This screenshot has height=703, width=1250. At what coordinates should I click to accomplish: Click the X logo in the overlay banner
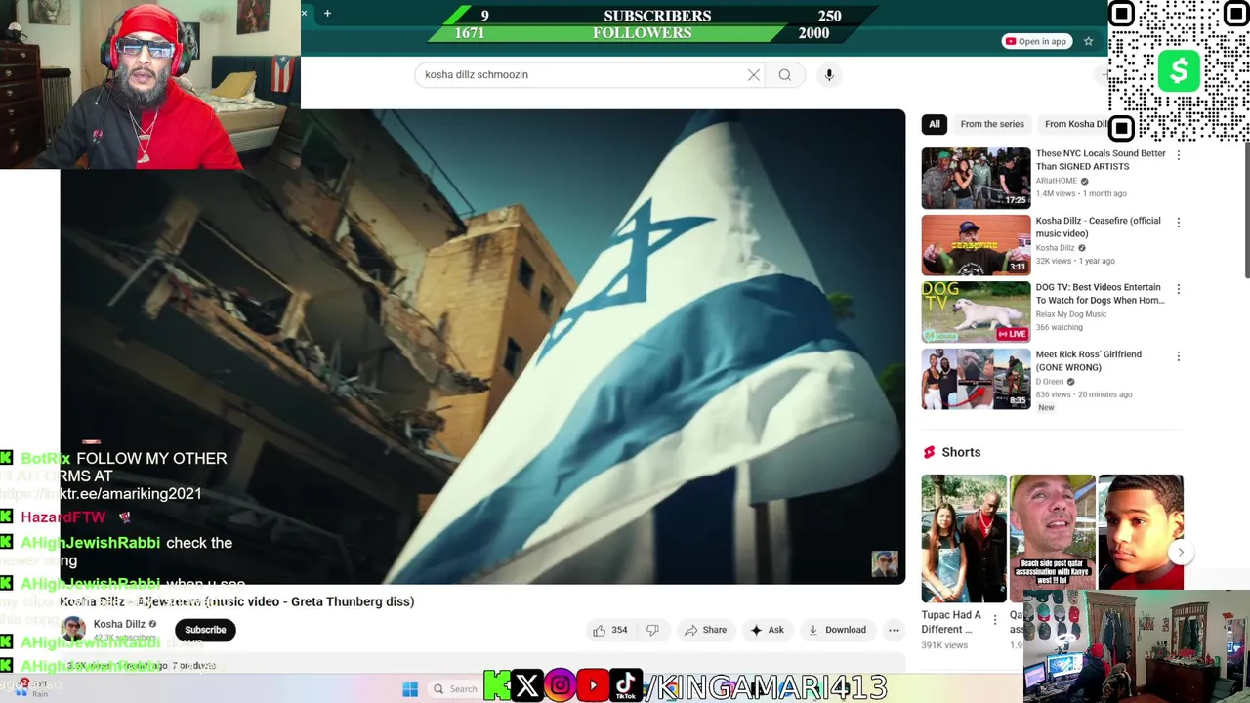(526, 686)
